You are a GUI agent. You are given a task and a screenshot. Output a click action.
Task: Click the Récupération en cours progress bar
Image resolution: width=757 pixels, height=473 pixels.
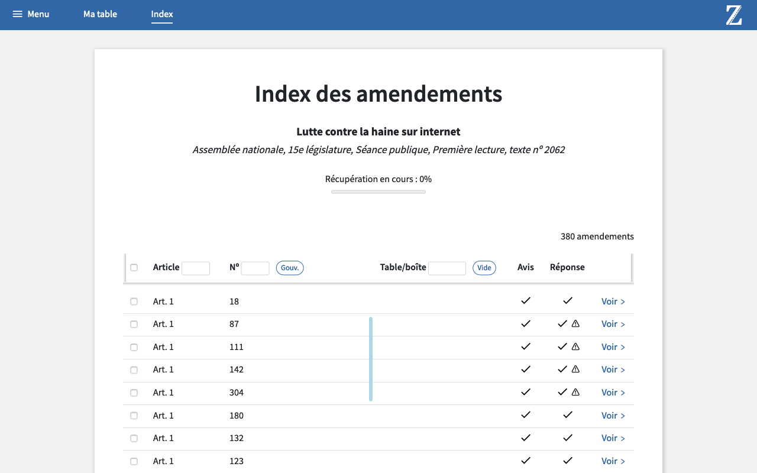tap(378, 192)
